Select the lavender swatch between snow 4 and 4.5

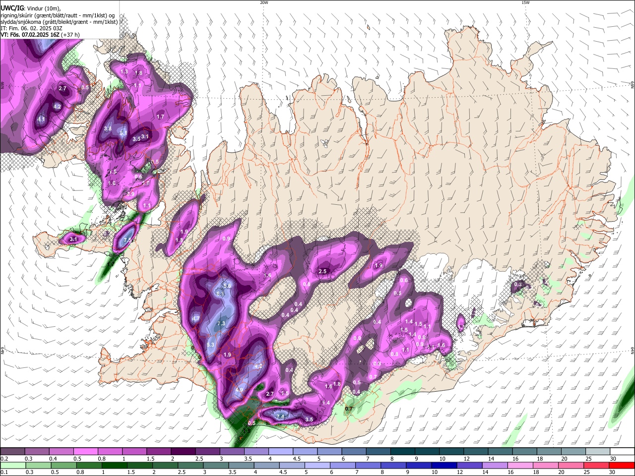(281, 451)
